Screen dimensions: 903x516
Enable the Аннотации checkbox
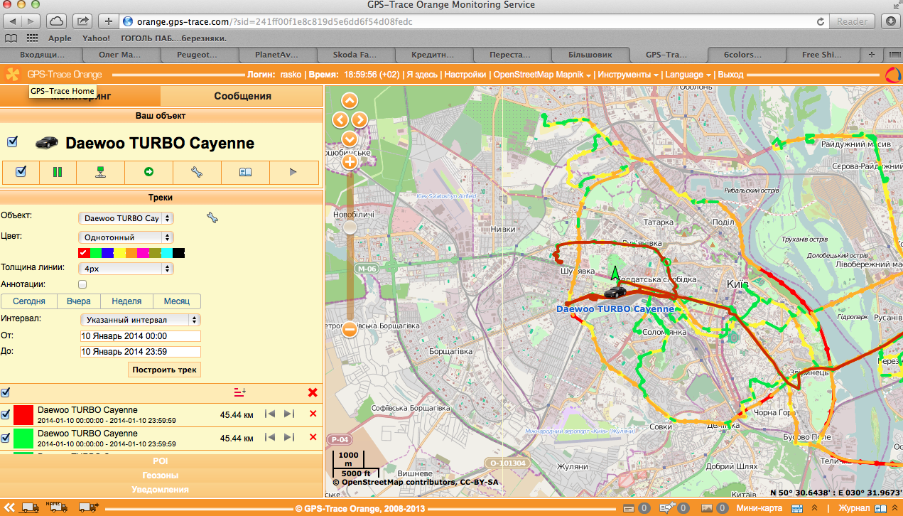tap(82, 284)
